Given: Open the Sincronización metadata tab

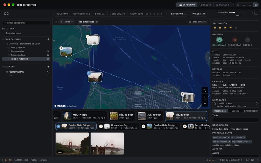Looking at the screenshot, I should tap(251, 111).
